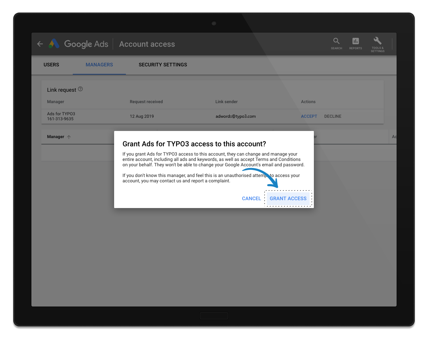Select the Managers tab
This screenshot has height=339, width=428.
pyautogui.click(x=99, y=65)
